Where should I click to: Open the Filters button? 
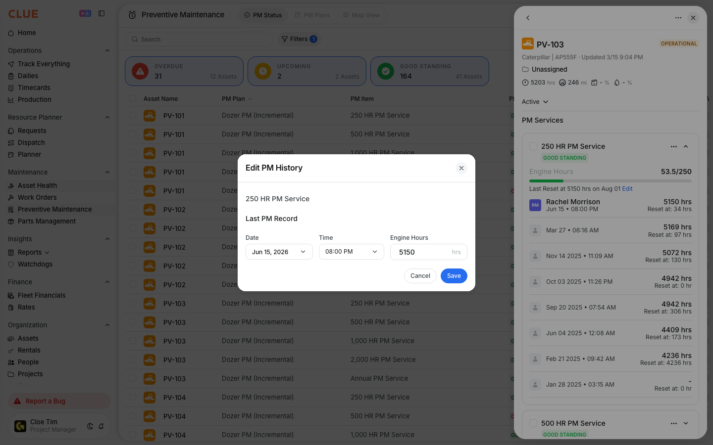(299, 39)
